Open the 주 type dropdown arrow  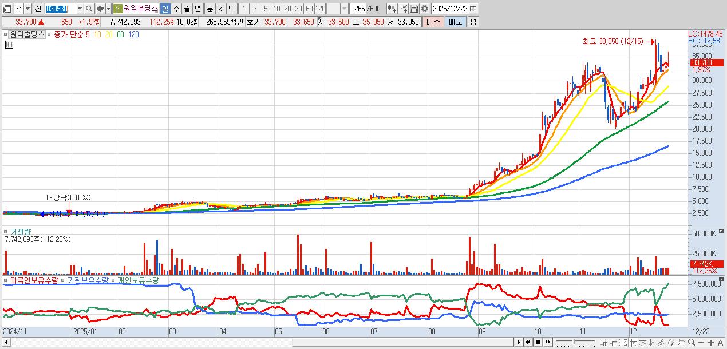[x=27, y=9]
